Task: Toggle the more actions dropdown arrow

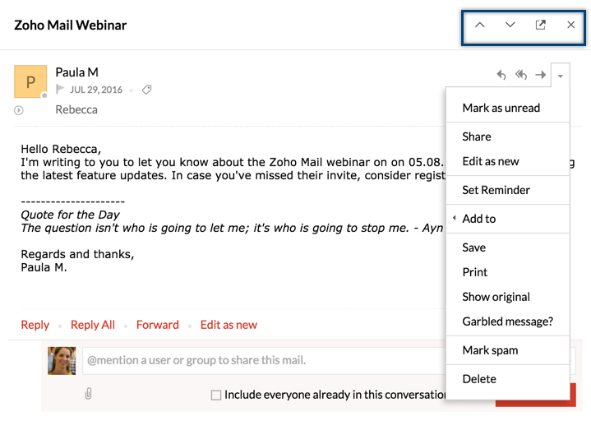Action: pos(561,76)
